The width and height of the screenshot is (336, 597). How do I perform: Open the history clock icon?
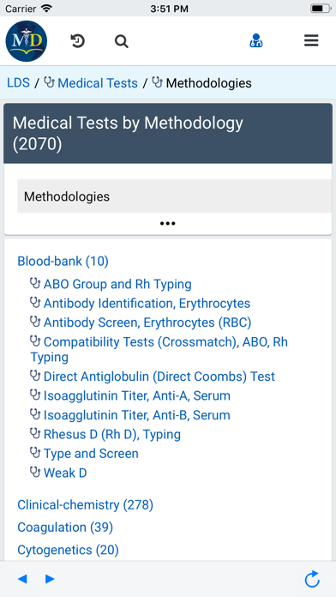point(78,40)
